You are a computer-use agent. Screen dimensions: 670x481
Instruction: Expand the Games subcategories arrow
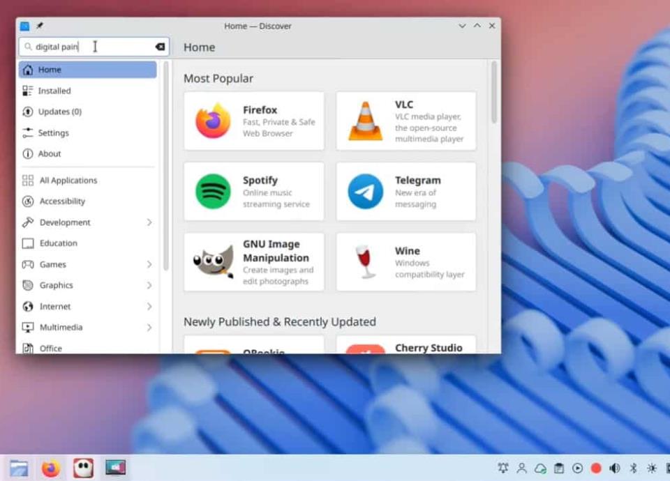149,264
